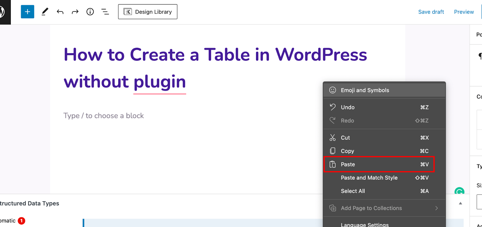The image size is (482, 227).
Task: Select the pencil Tools icon
Action: pyautogui.click(x=45, y=12)
